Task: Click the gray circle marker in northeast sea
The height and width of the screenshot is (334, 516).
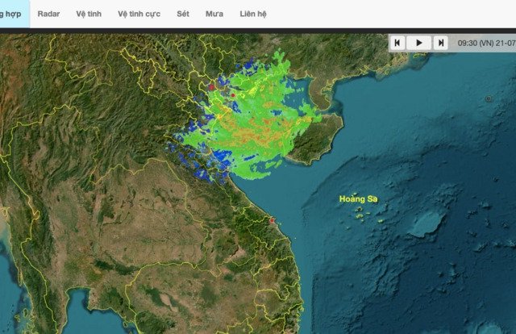Action: click(489, 98)
